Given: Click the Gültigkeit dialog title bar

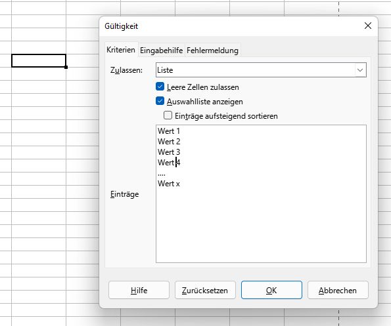Looking at the screenshot, I should (232, 26).
